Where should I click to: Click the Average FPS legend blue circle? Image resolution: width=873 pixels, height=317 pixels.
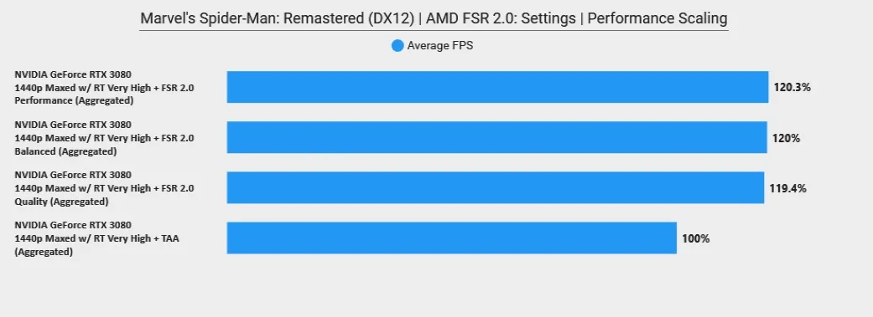pos(397,46)
